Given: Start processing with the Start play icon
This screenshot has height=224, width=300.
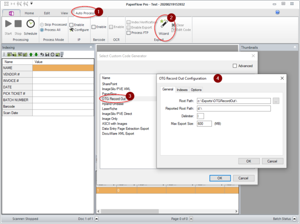Looking at the screenshot, I should coord(8,24).
